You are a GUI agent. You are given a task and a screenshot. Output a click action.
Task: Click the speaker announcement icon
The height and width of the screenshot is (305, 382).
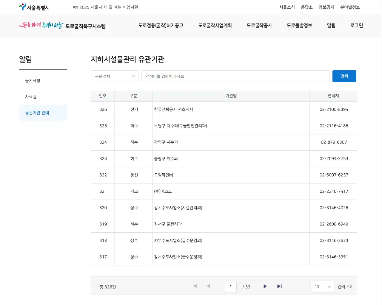tap(75, 7)
